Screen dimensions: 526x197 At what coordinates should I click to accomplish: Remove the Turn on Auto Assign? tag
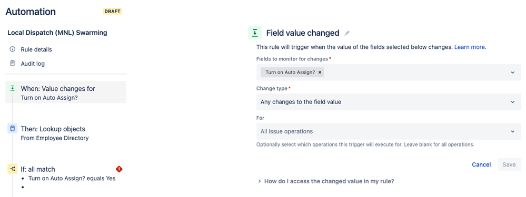click(320, 72)
